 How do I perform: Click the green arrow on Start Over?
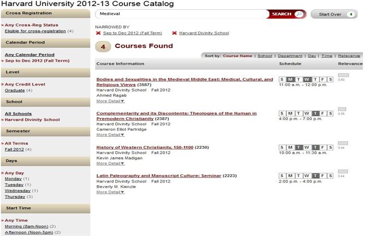pos(351,14)
